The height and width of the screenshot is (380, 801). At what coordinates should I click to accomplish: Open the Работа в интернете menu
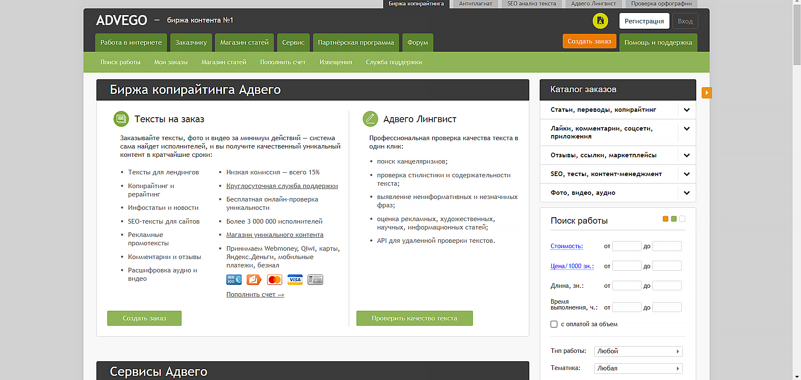click(131, 43)
